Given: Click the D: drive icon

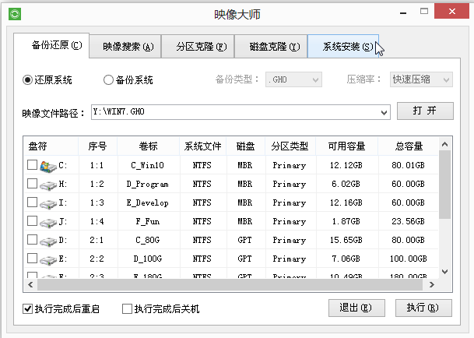Looking at the screenshot, I should pyautogui.click(x=48, y=240).
